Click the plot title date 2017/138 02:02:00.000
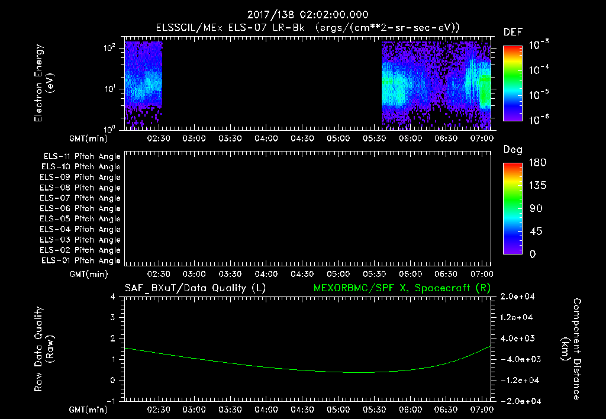606x419 pixels. tap(308, 15)
